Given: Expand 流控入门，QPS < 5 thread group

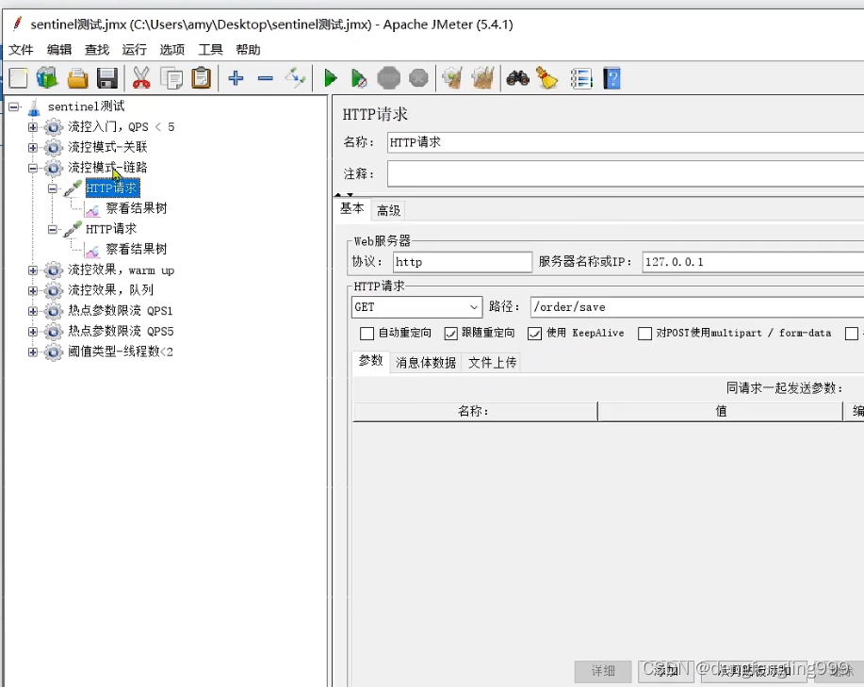Looking at the screenshot, I should pyautogui.click(x=33, y=127).
